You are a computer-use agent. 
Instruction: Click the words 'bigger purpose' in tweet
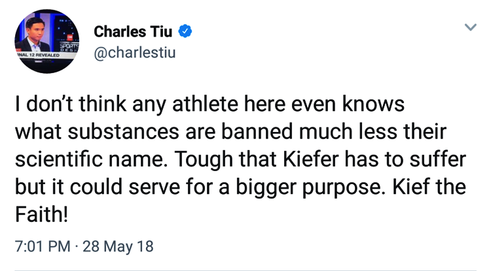(x=310, y=187)
